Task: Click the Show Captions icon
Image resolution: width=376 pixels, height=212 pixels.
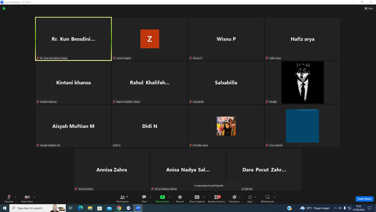Action: [197, 197]
